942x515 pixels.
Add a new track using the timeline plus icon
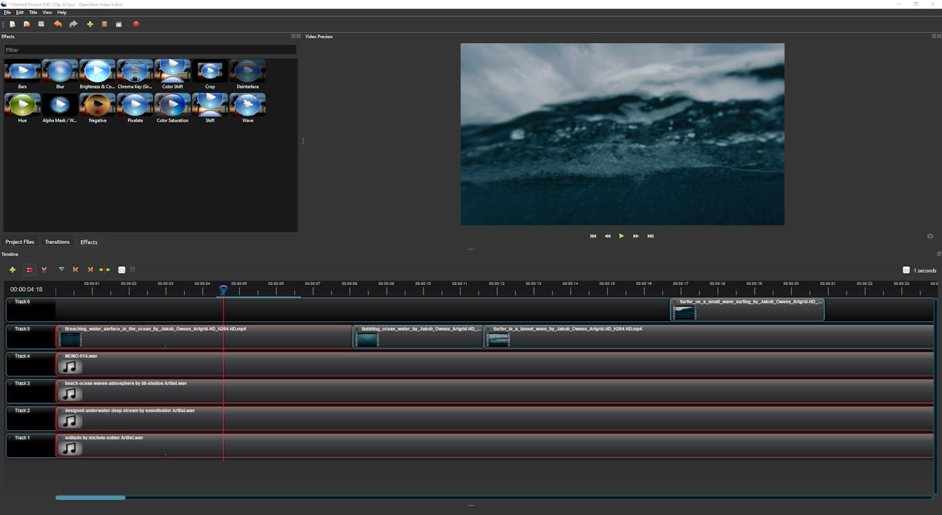[x=12, y=270]
